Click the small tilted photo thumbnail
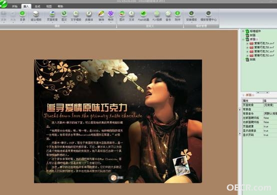 pyautogui.click(x=181, y=166)
